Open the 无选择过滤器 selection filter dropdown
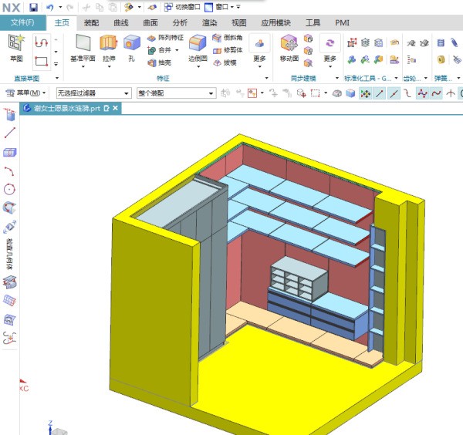Screen dimensions: 463x435 click(x=90, y=93)
